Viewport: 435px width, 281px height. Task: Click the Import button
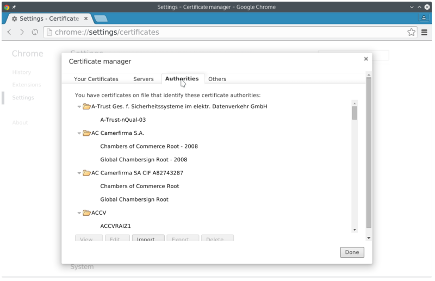(x=148, y=239)
